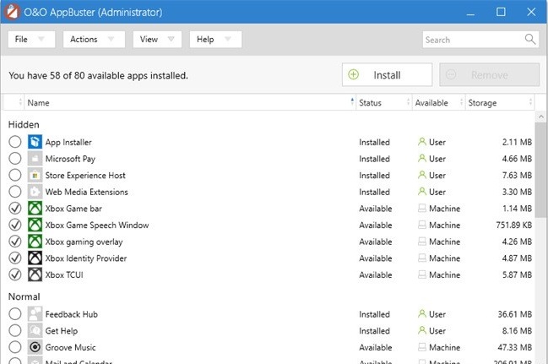This screenshot has width=548, height=364.
Task: Click the Xbox Identity Provider icon
Action: click(x=35, y=258)
